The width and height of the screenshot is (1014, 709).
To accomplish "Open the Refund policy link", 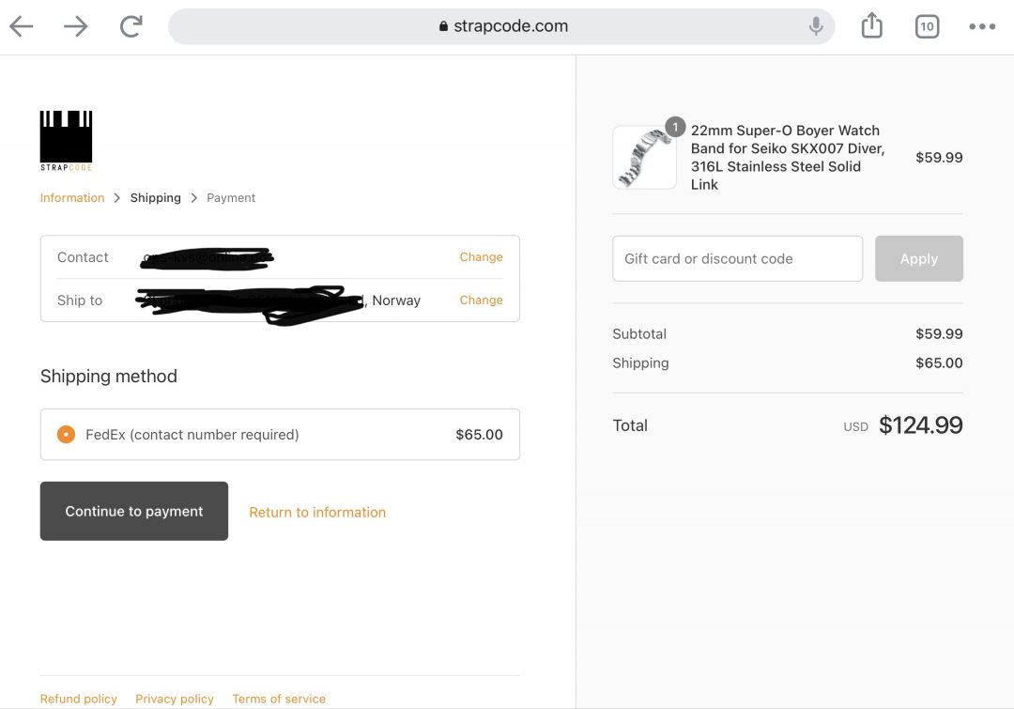I will [79, 699].
